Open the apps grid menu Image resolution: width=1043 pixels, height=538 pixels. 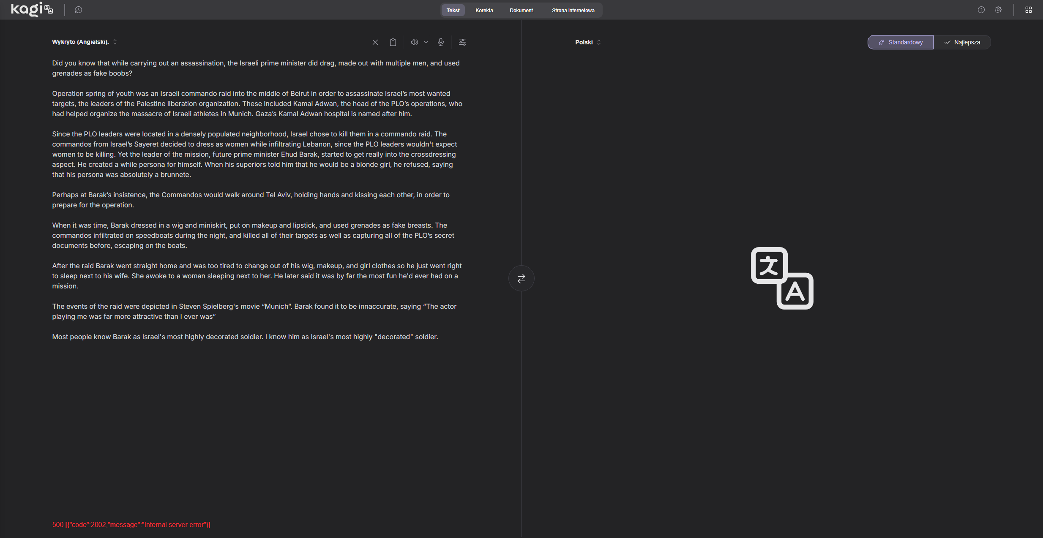pyautogui.click(x=1029, y=10)
